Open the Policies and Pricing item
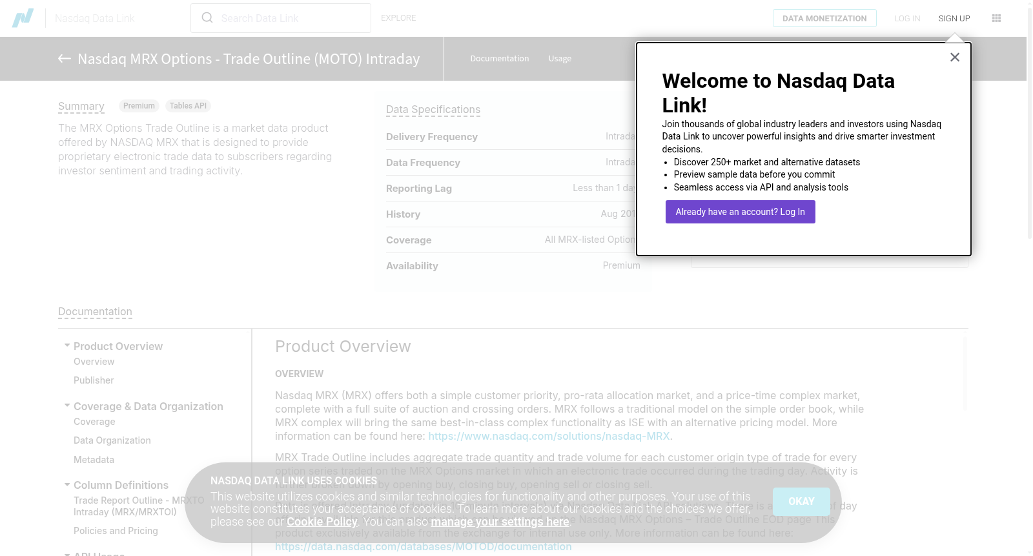 [116, 531]
